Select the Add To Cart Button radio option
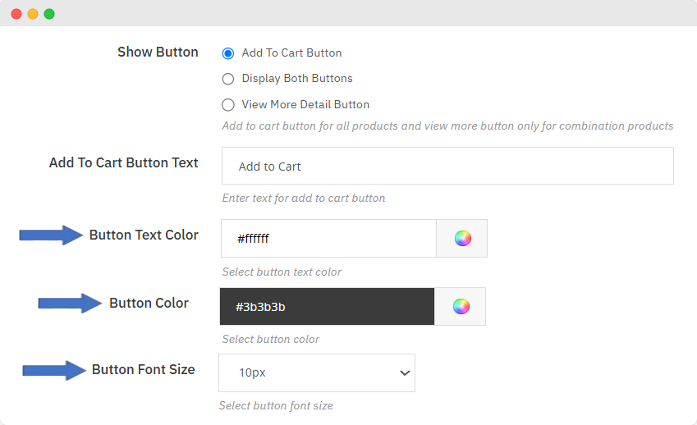 228,53
